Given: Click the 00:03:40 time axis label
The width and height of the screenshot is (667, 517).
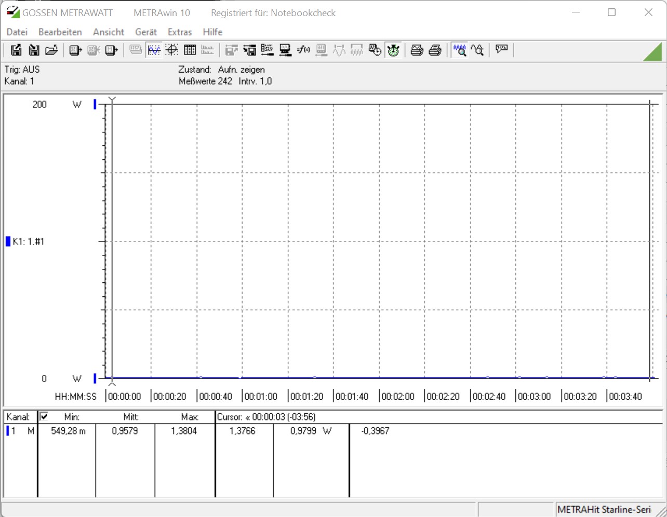Looking at the screenshot, I should pos(625,397).
